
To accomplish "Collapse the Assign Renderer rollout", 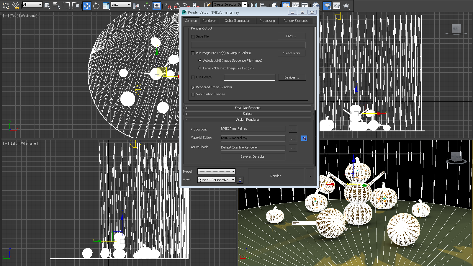I will tap(248, 120).
